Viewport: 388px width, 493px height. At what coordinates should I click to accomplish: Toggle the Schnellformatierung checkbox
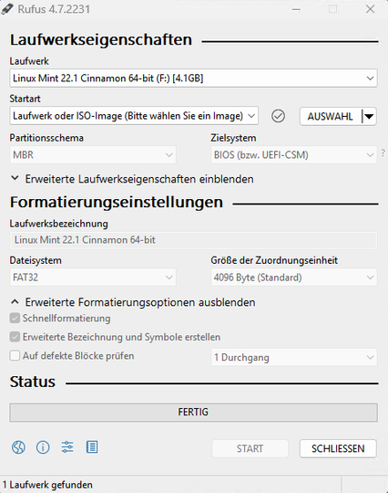click(x=15, y=319)
